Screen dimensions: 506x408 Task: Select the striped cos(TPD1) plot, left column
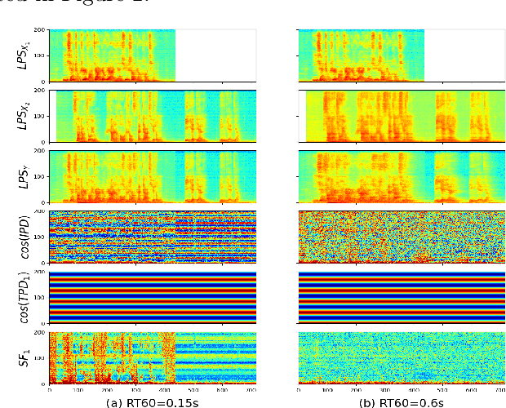point(153,297)
